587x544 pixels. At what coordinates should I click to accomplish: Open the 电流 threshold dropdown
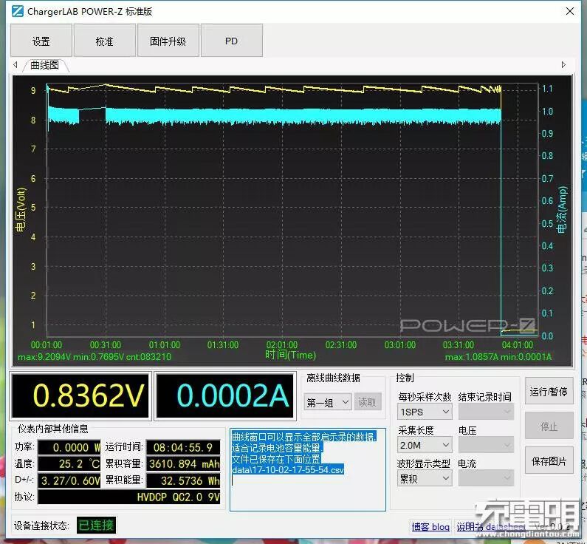click(x=486, y=477)
